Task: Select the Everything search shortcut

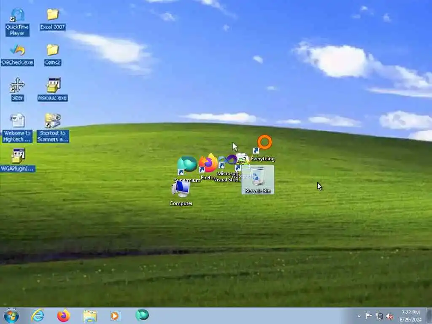Action: click(263, 148)
